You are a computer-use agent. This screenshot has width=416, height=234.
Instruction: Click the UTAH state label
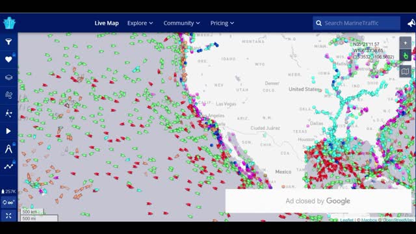242,90
